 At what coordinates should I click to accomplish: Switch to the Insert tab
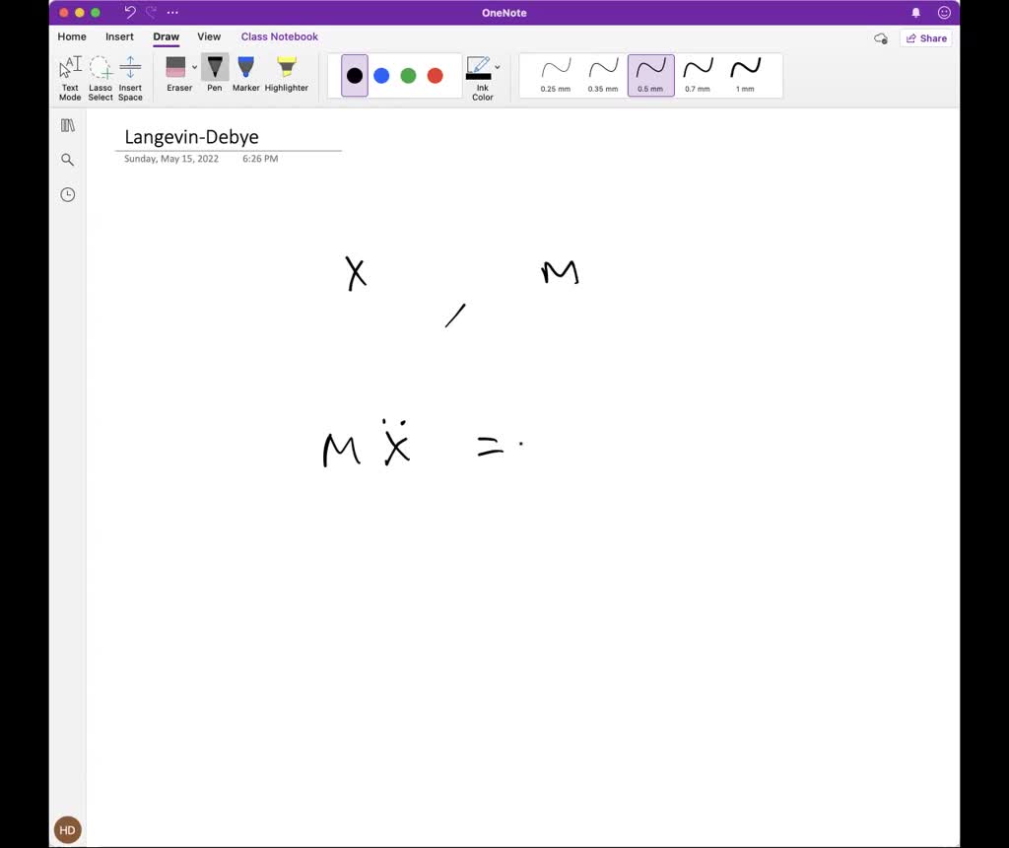pos(119,36)
